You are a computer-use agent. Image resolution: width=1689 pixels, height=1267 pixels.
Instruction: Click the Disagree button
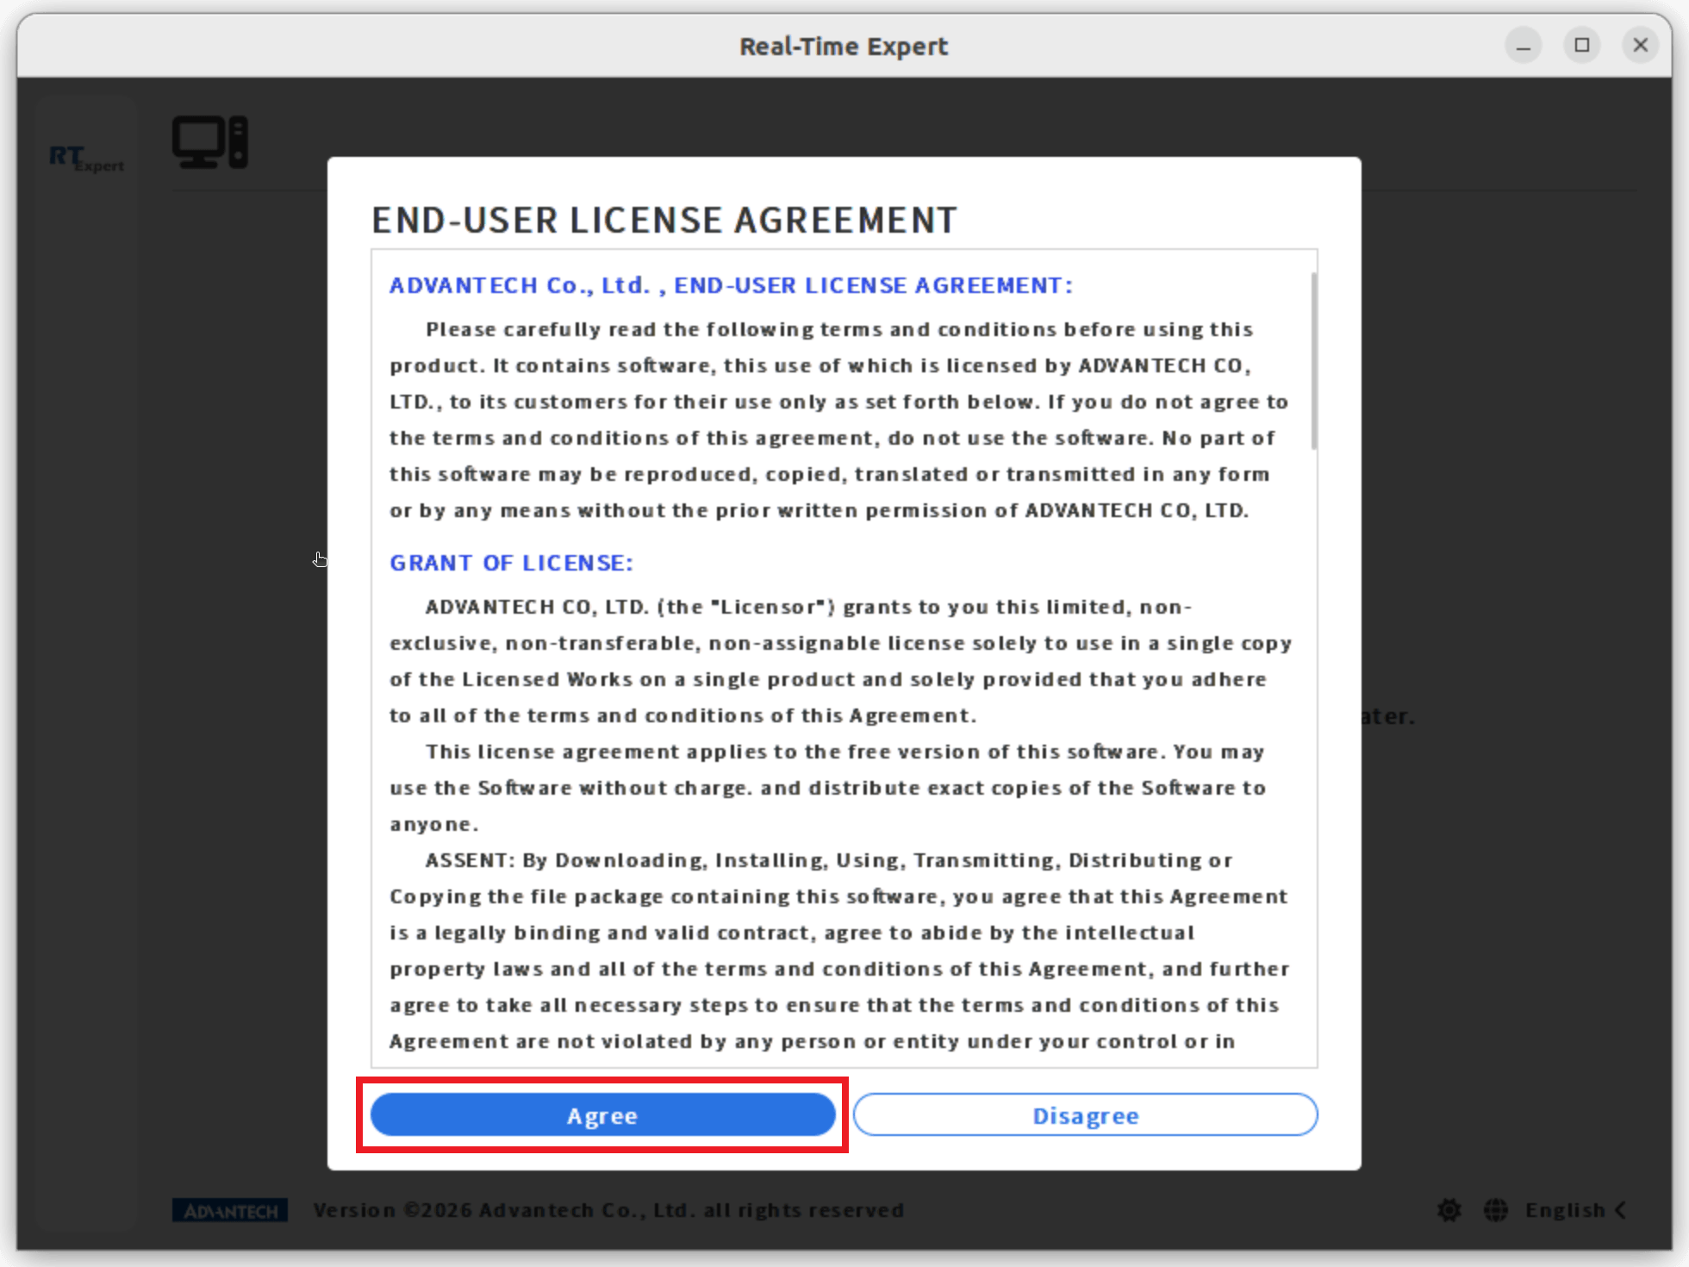(x=1085, y=1114)
